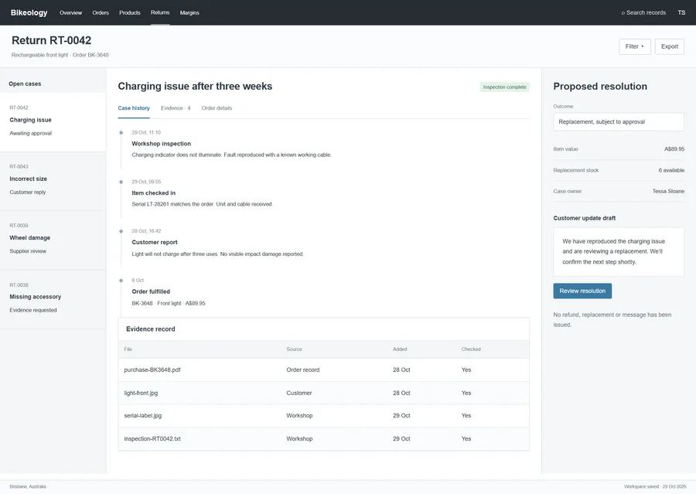Open the serial-label.jpg evidence file
696x494 pixels.
[143, 415]
